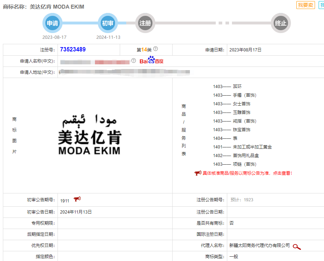Open announcement megaphone icon beside 1911

click(x=77, y=199)
